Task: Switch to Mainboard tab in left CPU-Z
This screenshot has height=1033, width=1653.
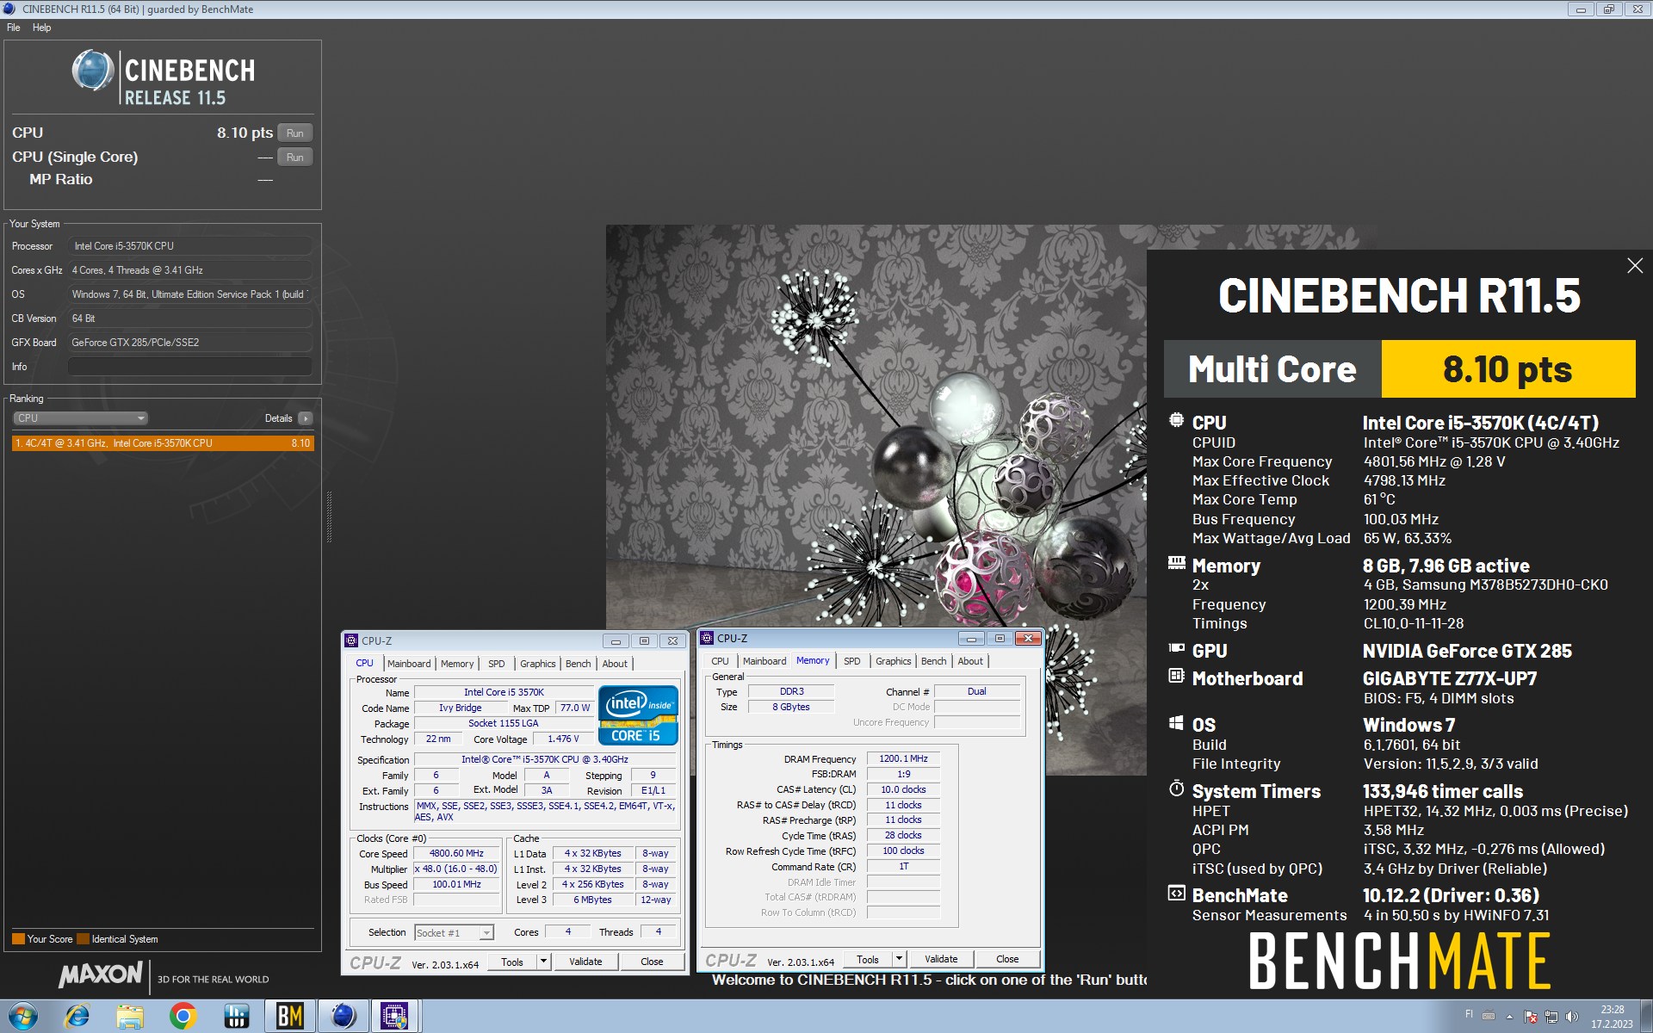Action: (x=409, y=664)
